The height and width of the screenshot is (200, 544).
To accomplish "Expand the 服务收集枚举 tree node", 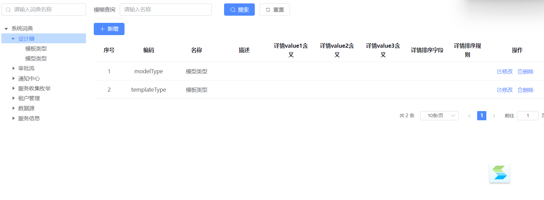I will pyautogui.click(x=13, y=88).
